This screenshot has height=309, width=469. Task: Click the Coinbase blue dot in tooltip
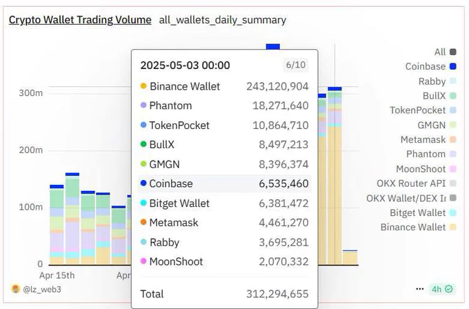pos(143,183)
